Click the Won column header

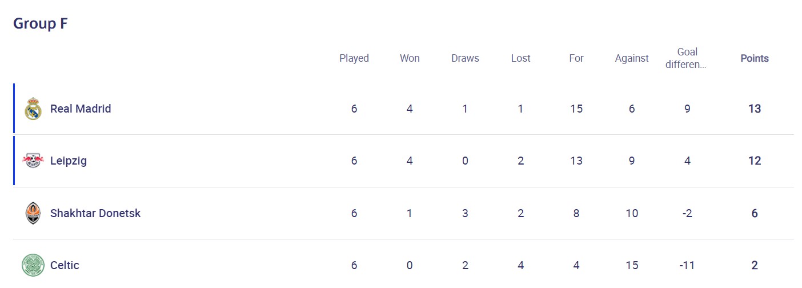tap(410, 58)
